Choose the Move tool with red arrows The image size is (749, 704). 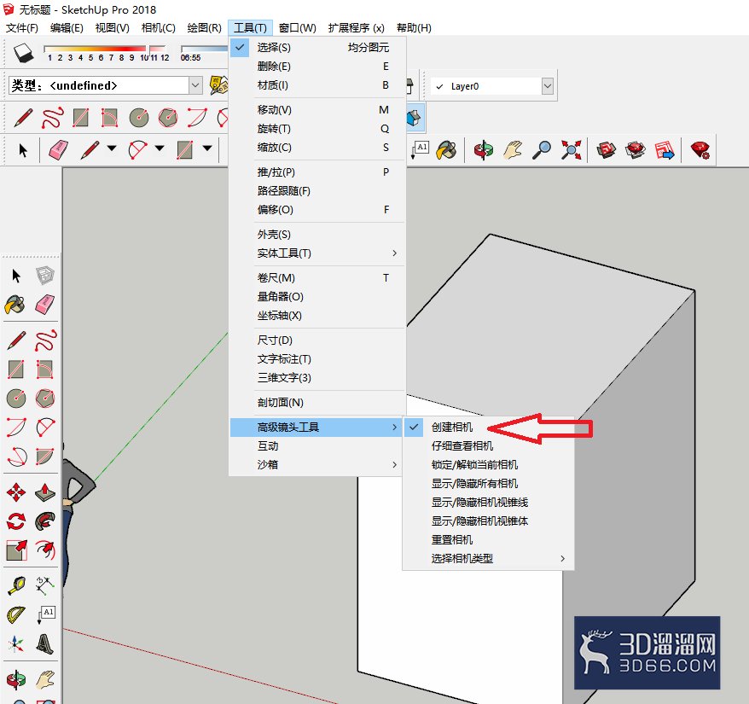pyautogui.click(x=15, y=492)
